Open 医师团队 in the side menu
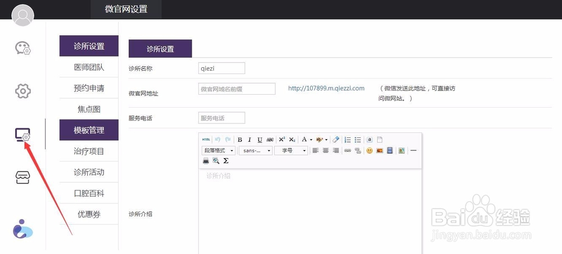The width and height of the screenshot is (562, 254). [x=89, y=67]
